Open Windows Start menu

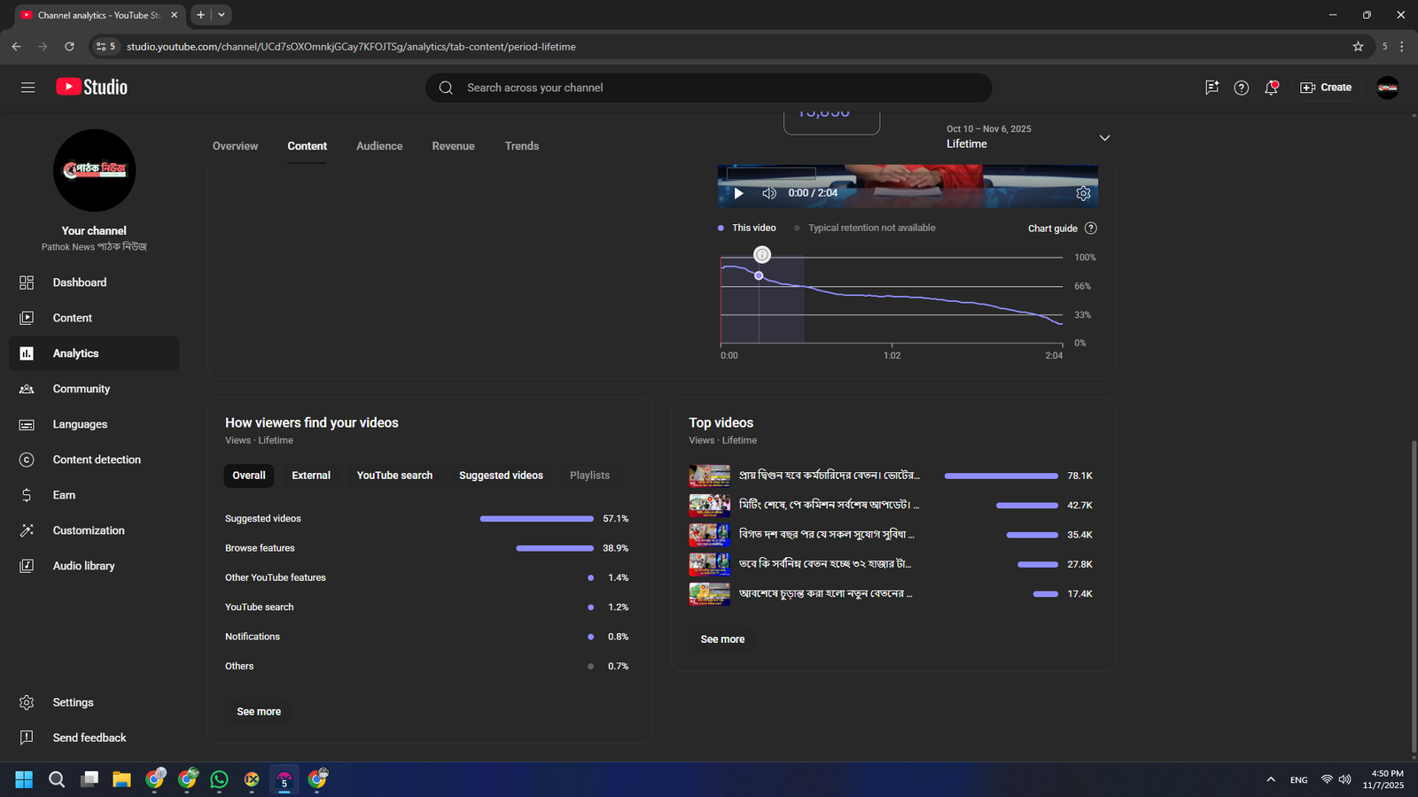pyautogui.click(x=24, y=779)
